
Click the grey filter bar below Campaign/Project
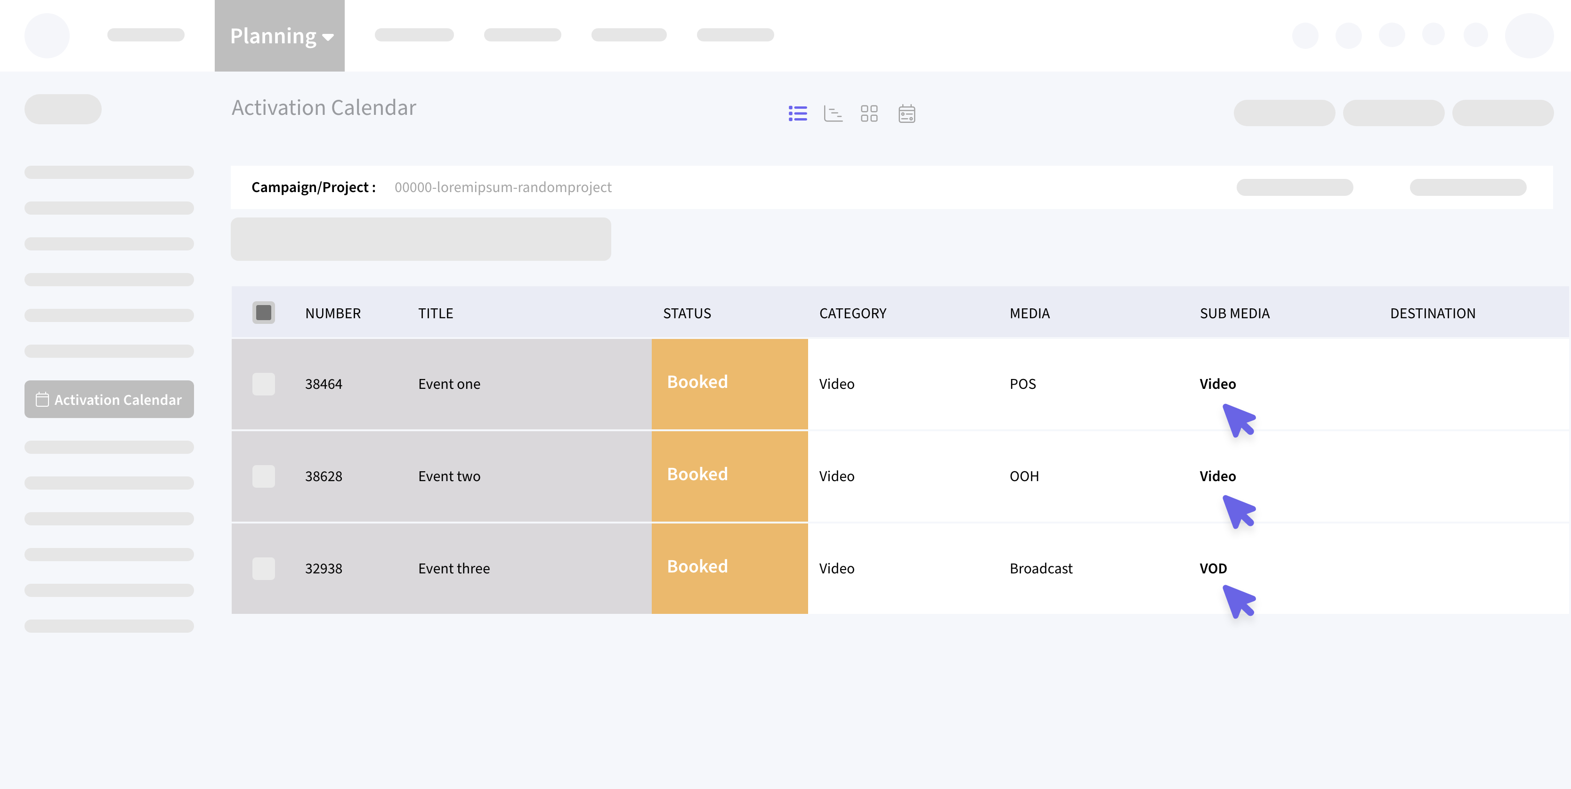(x=421, y=239)
